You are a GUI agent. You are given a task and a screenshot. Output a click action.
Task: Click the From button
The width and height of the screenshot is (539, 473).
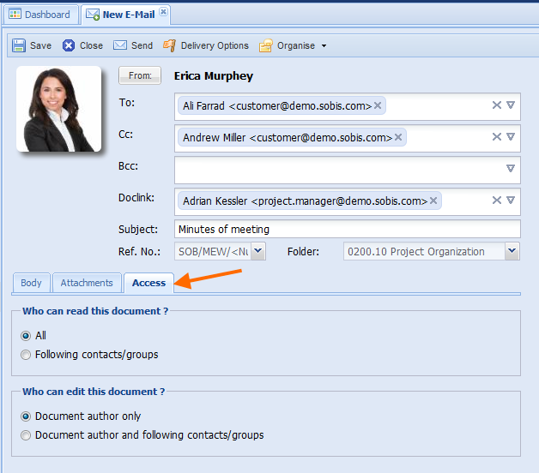pos(139,76)
